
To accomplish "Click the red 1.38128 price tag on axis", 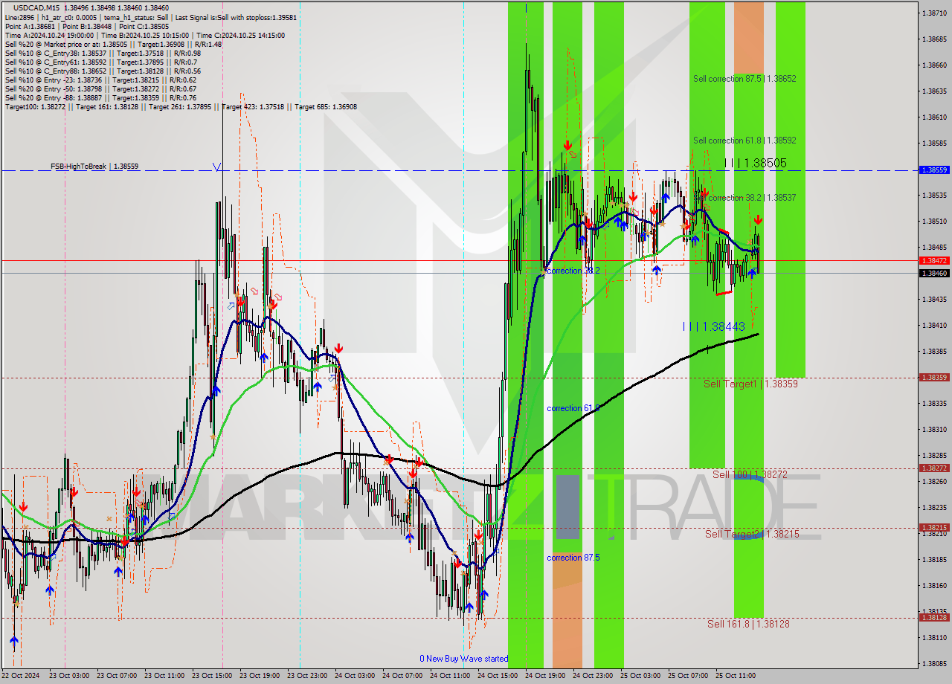I will point(934,617).
